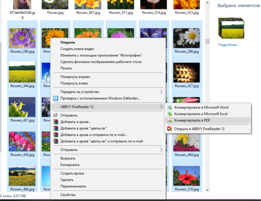Screen dimensions: 261x201
Task: Select the flowers_431.jpg thumbnail
Action: pos(22,107)
